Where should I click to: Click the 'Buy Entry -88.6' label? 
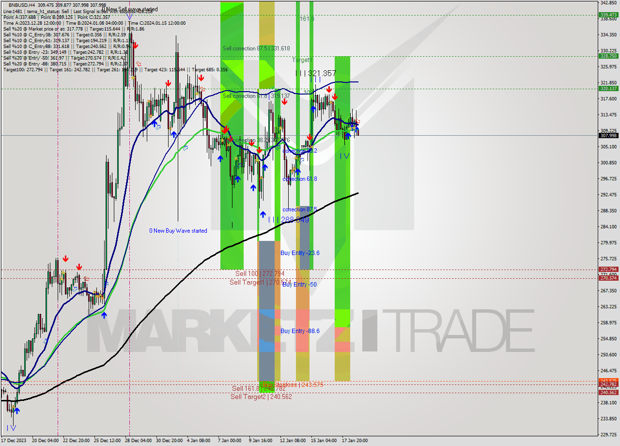coord(300,331)
